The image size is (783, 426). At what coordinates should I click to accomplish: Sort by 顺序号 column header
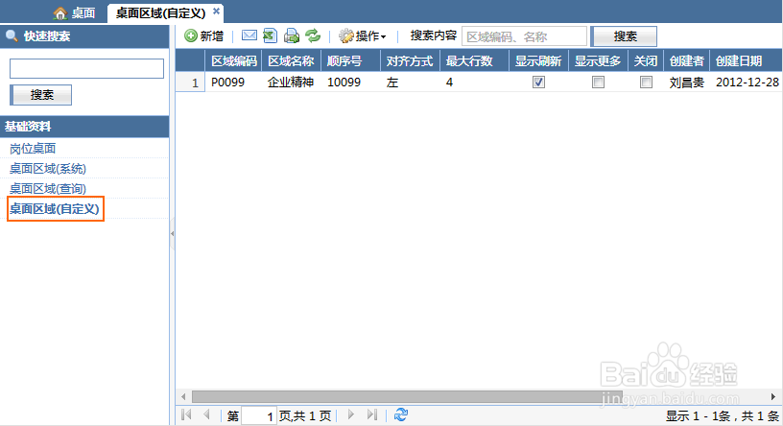point(350,61)
